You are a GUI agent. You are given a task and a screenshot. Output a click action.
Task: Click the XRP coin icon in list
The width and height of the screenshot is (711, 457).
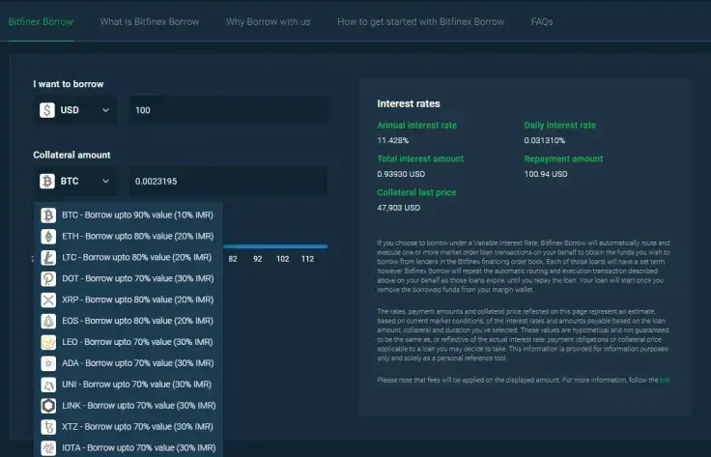48,300
